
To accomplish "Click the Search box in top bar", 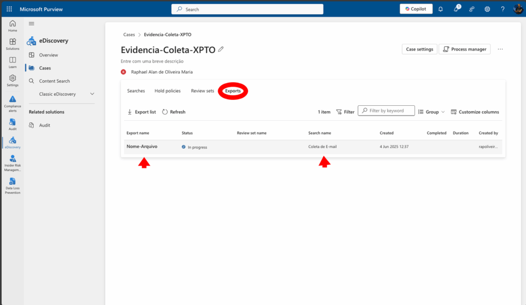I will (x=247, y=9).
